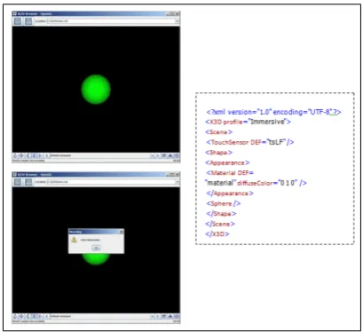Click Look At icon in bottom window
This screenshot has width=363, height=332.
coord(177,316)
